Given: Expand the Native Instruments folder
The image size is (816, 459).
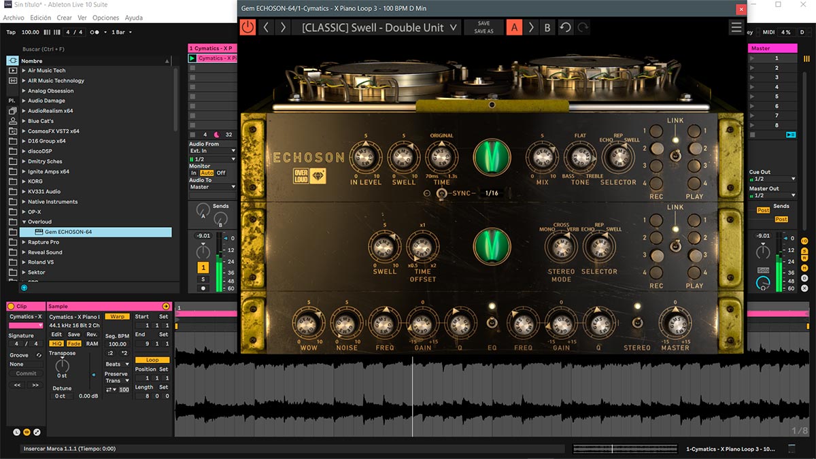Looking at the screenshot, I should 24,202.
